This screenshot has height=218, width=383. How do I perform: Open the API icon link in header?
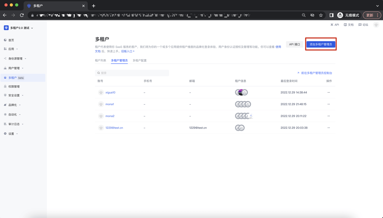[332, 25]
